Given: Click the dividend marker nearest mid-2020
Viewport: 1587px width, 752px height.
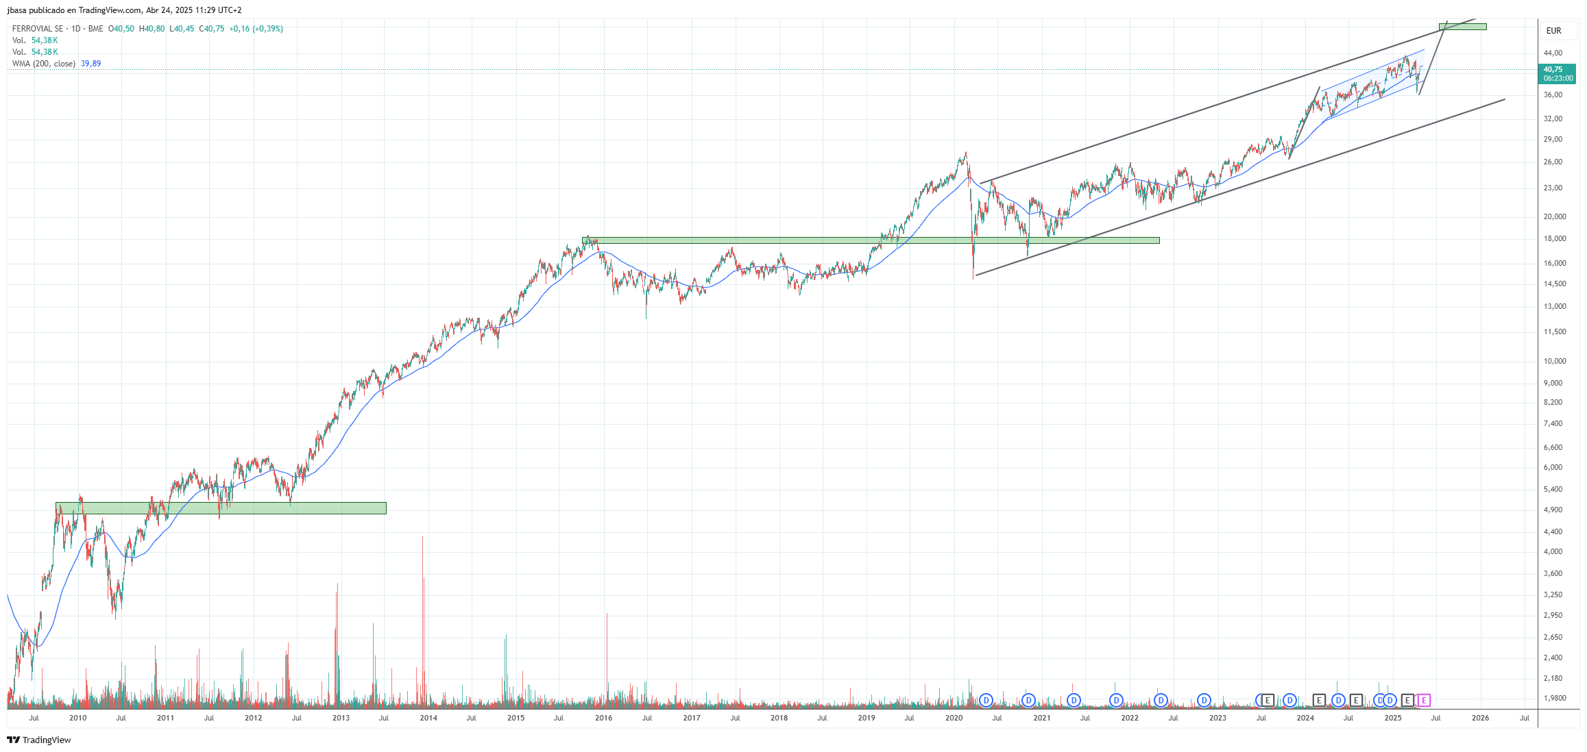Looking at the screenshot, I should click(986, 700).
